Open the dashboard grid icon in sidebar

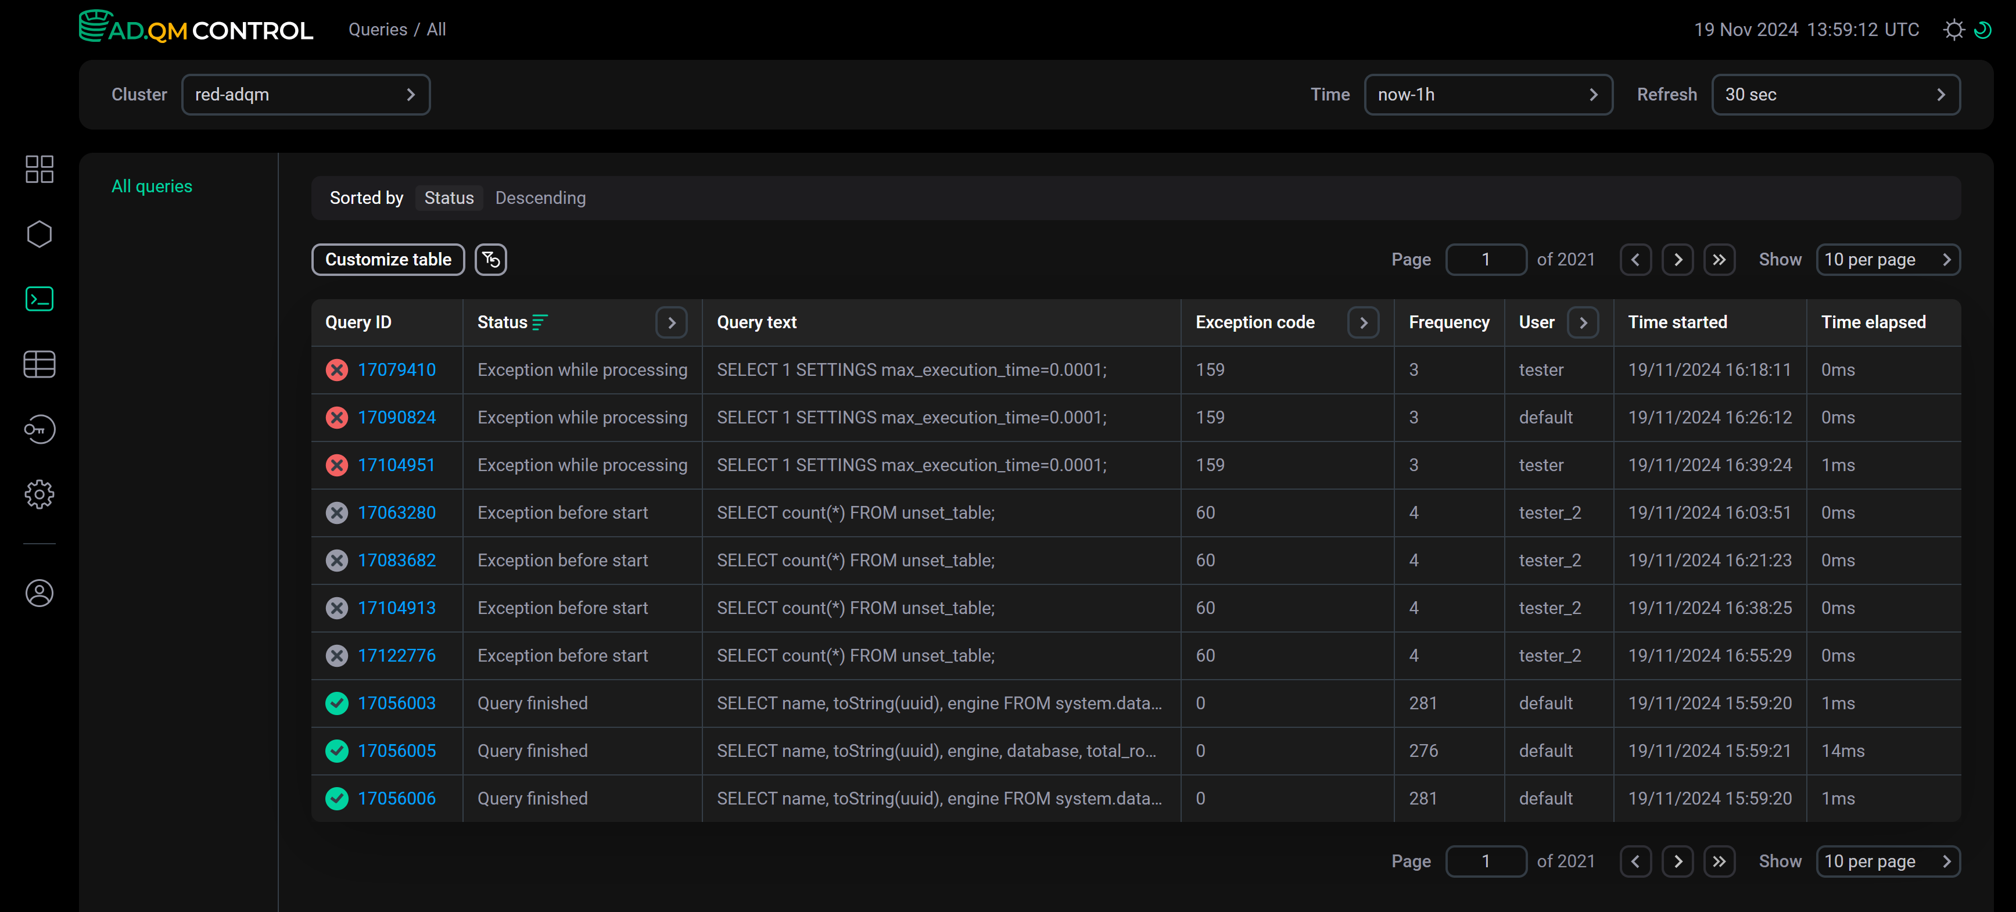[39, 169]
